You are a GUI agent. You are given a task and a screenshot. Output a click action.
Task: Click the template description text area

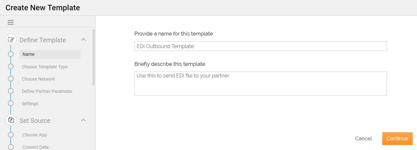click(x=260, y=84)
